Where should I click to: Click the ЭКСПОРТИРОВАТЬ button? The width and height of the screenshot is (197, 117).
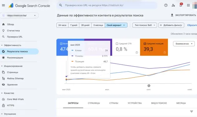coord(184,15)
